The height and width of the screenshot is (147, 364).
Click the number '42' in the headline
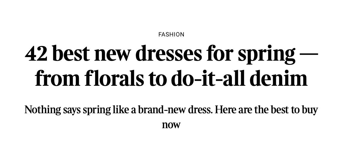36,54
